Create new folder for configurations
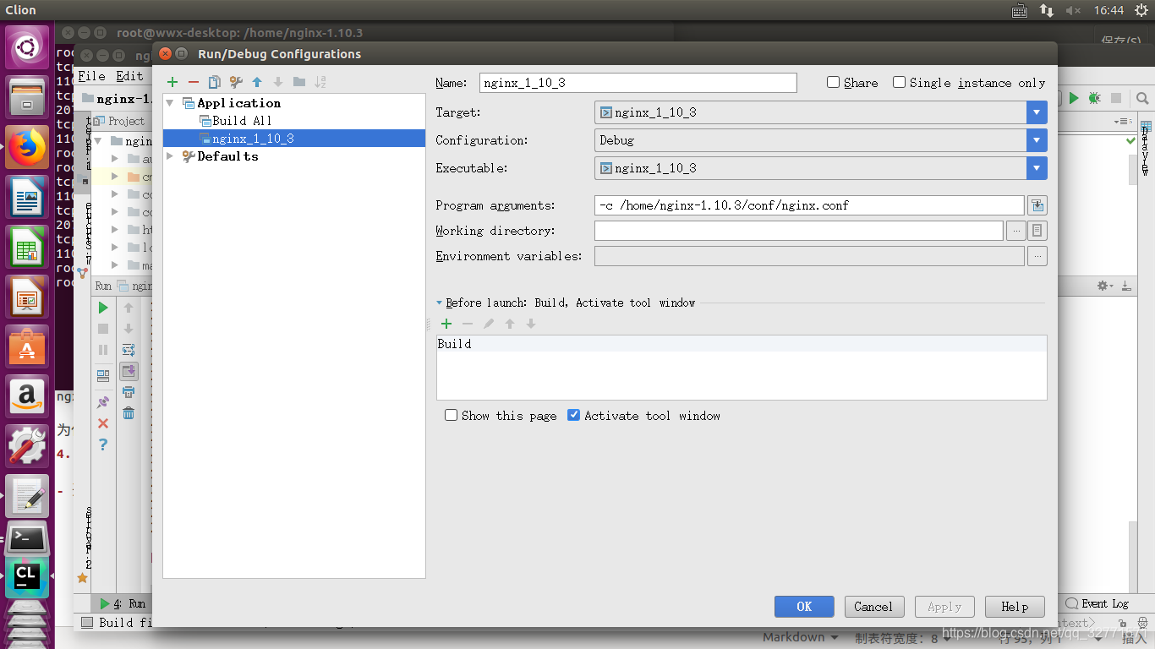This screenshot has height=649, width=1155. (x=299, y=82)
